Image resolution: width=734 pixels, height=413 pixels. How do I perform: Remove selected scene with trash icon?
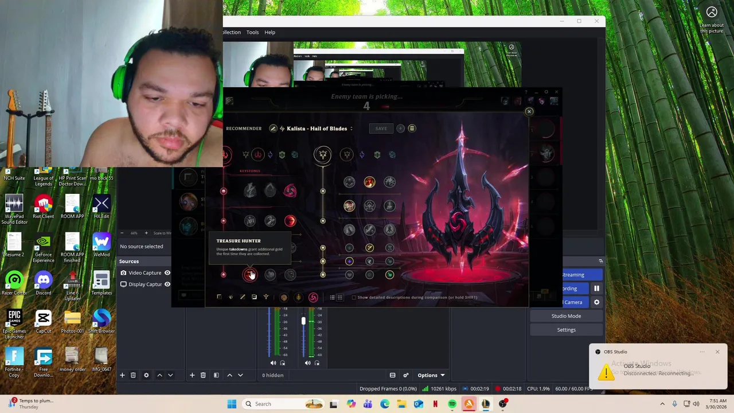[x=203, y=375]
